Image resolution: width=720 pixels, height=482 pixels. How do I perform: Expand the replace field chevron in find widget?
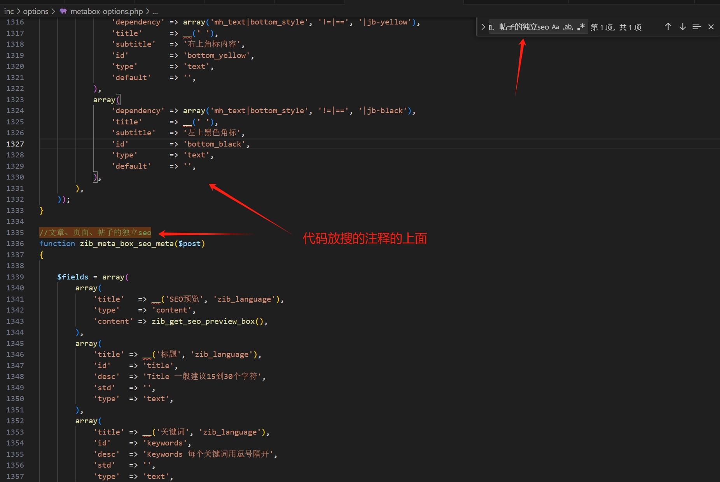483,27
